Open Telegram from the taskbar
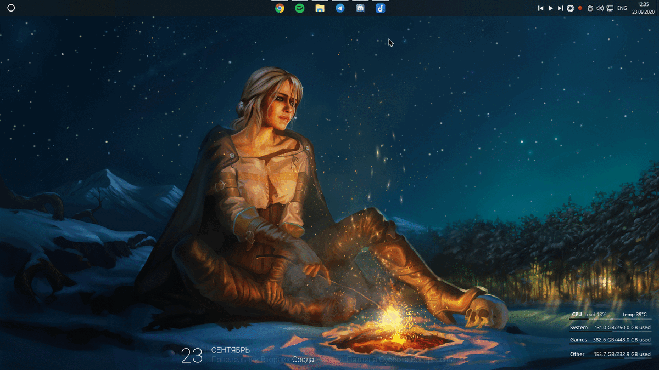The image size is (659, 370). [340, 8]
